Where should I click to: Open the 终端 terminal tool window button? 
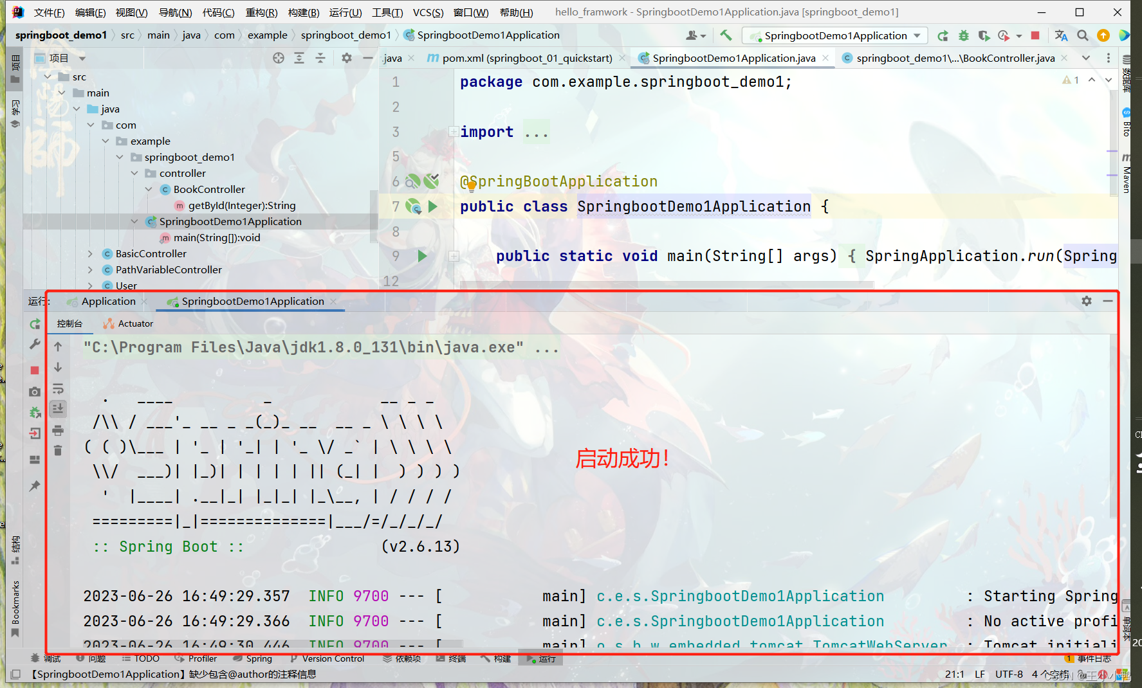pos(451,658)
